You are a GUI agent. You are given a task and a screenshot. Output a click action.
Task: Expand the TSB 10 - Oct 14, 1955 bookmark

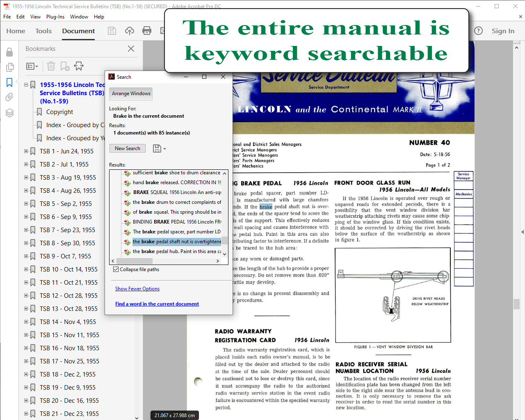(x=26, y=269)
